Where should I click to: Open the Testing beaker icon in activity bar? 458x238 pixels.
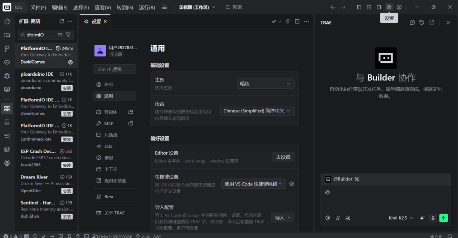(x=7, y=122)
